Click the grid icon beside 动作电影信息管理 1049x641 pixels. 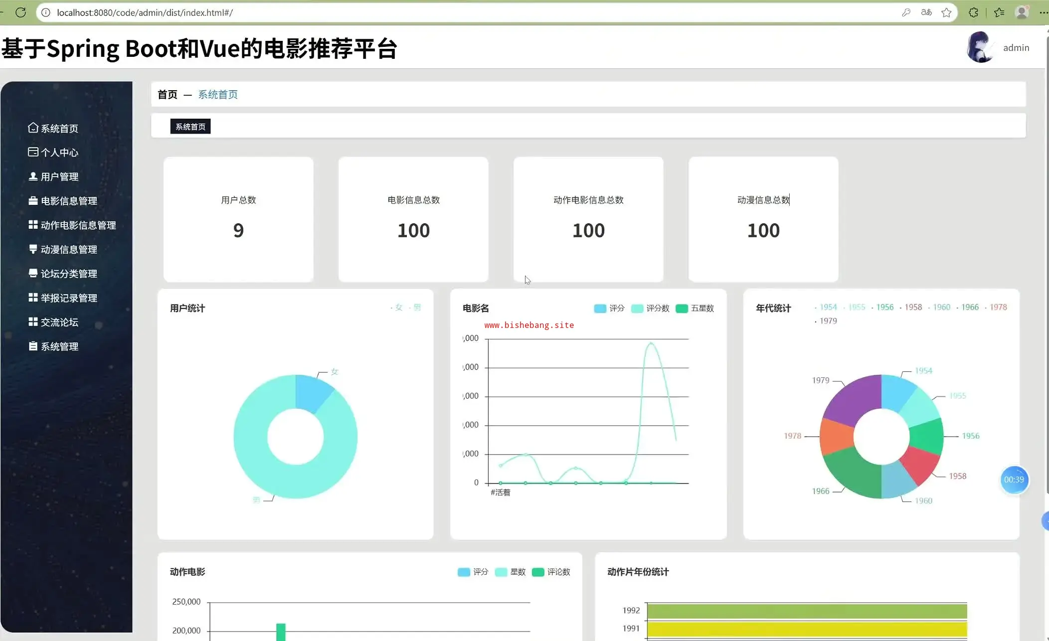coord(33,225)
